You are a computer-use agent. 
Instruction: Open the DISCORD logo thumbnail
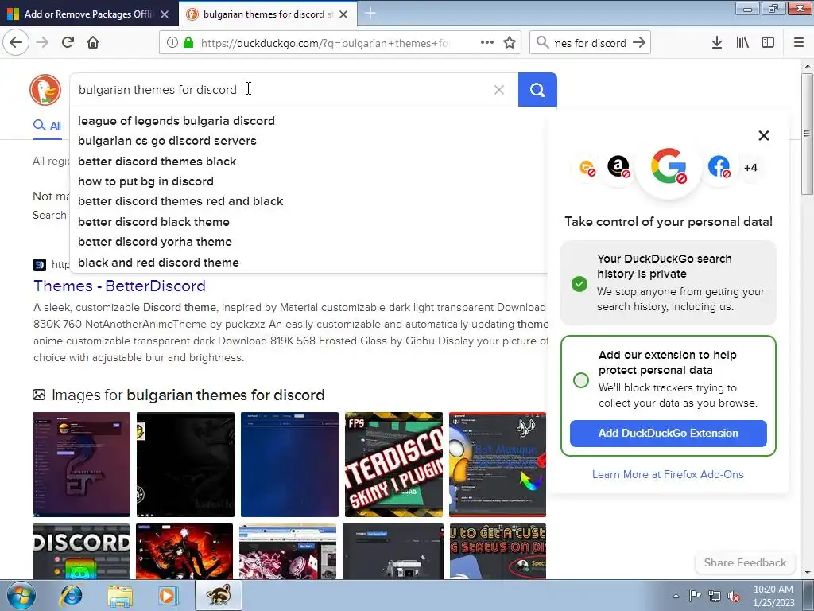pyautogui.click(x=81, y=551)
